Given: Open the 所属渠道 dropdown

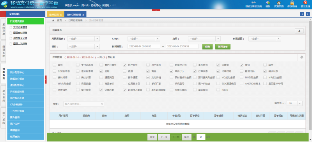Looking at the screenshot, I should pyautogui.click(x=265, y=39).
